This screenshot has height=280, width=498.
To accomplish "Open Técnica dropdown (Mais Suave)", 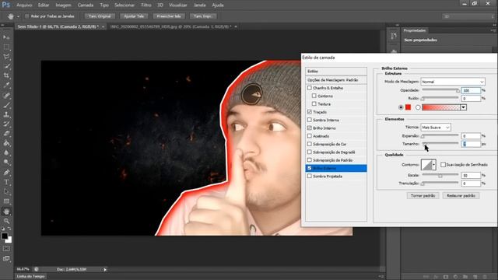I will point(436,128).
